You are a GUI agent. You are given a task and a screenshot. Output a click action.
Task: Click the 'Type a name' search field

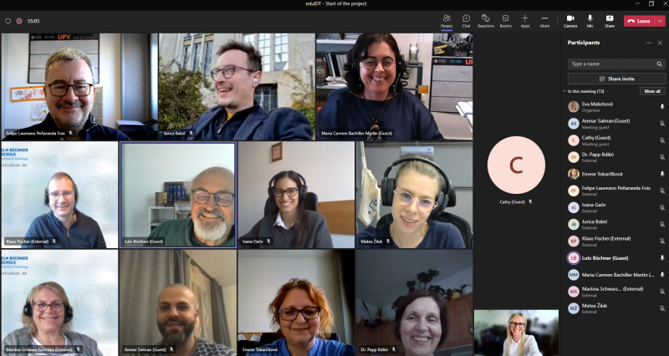pos(610,64)
